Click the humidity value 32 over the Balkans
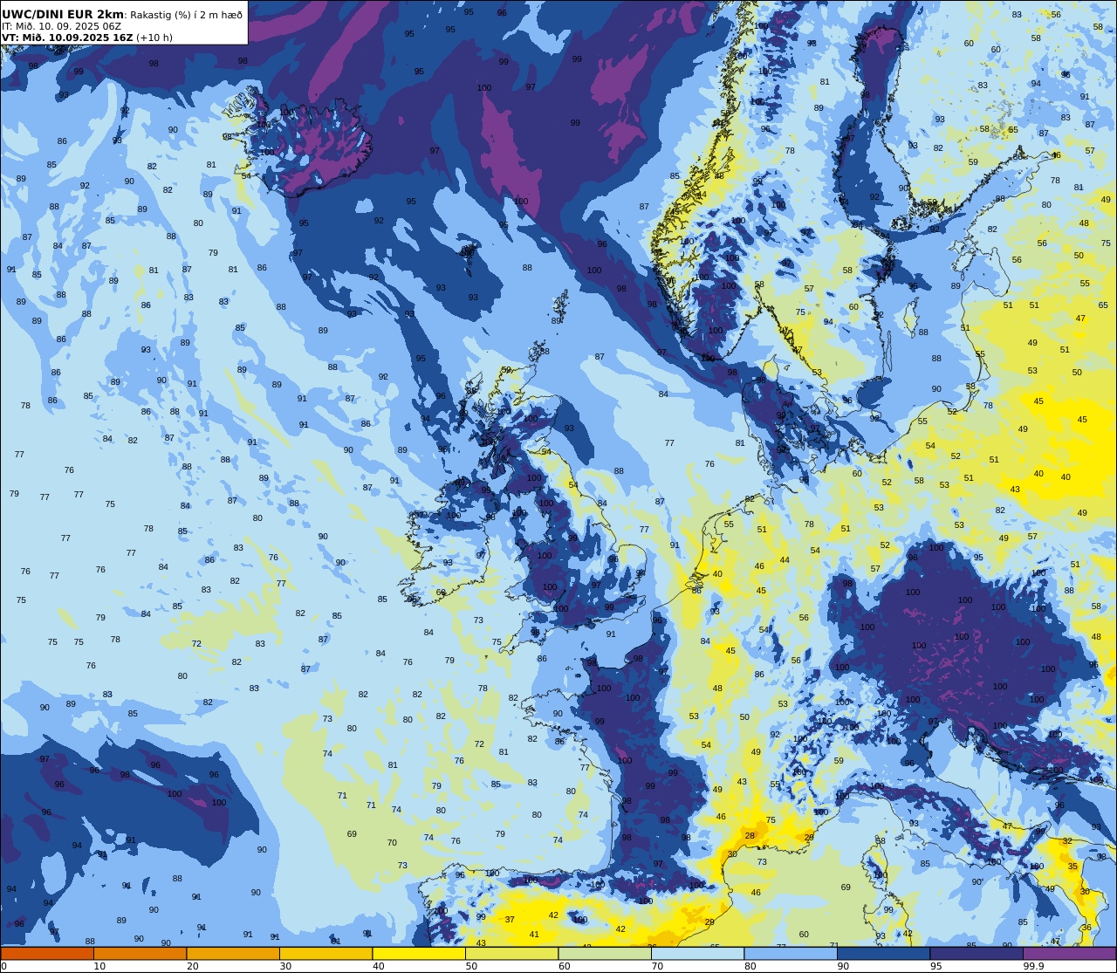 pos(1067,841)
